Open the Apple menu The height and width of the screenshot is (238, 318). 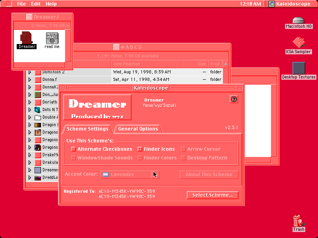[9, 4]
